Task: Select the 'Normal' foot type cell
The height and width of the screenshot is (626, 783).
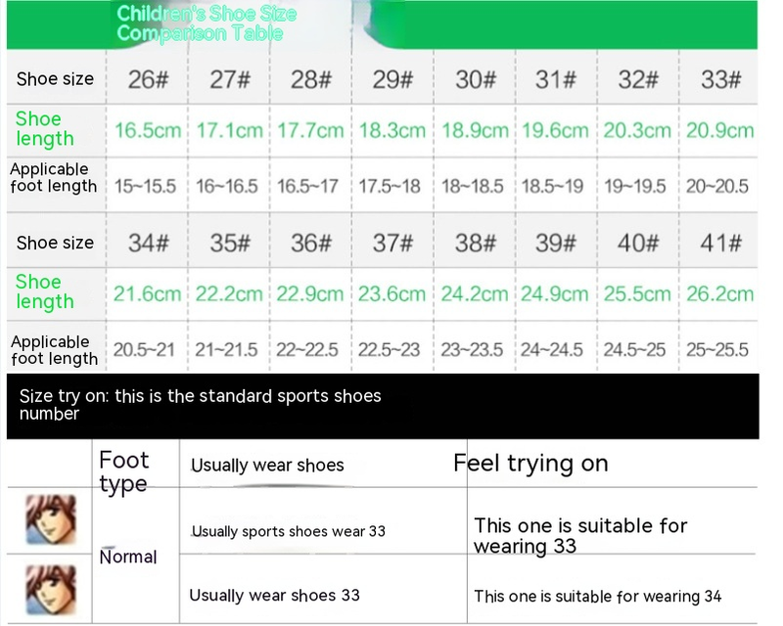Action: tap(128, 557)
